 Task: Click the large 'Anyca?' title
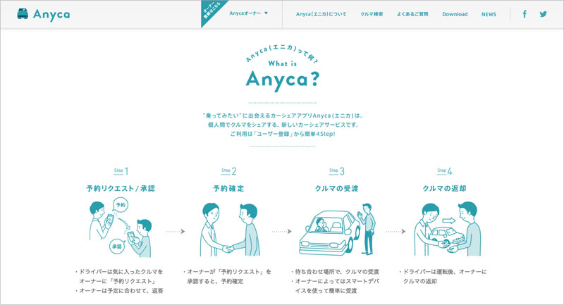283,80
